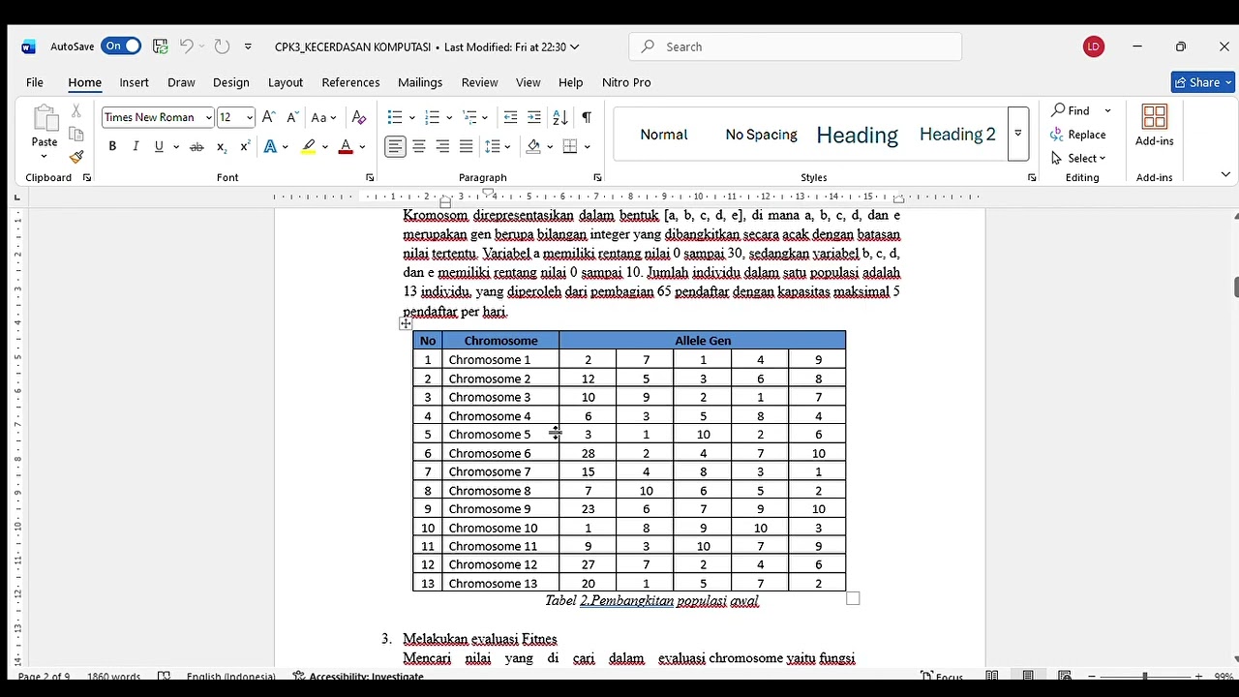Image resolution: width=1239 pixels, height=697 pixels.
Task: Apply strikethrough formatting
Action: 196,147
